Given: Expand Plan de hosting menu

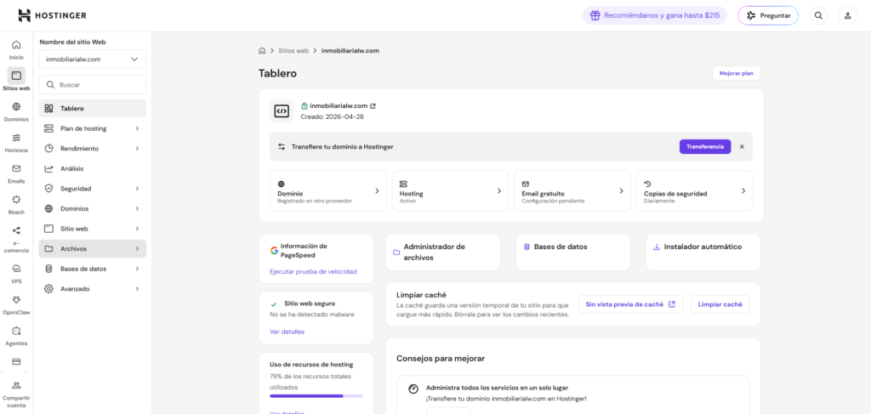Looking at the screenshot, I should tap(92, 128).
